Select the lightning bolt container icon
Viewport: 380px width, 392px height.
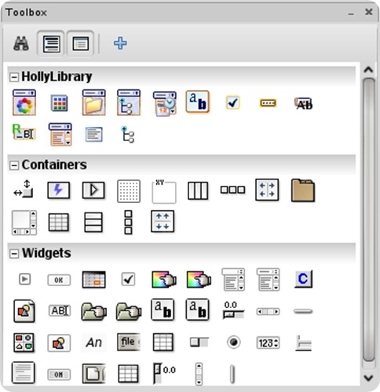(59, 190)
